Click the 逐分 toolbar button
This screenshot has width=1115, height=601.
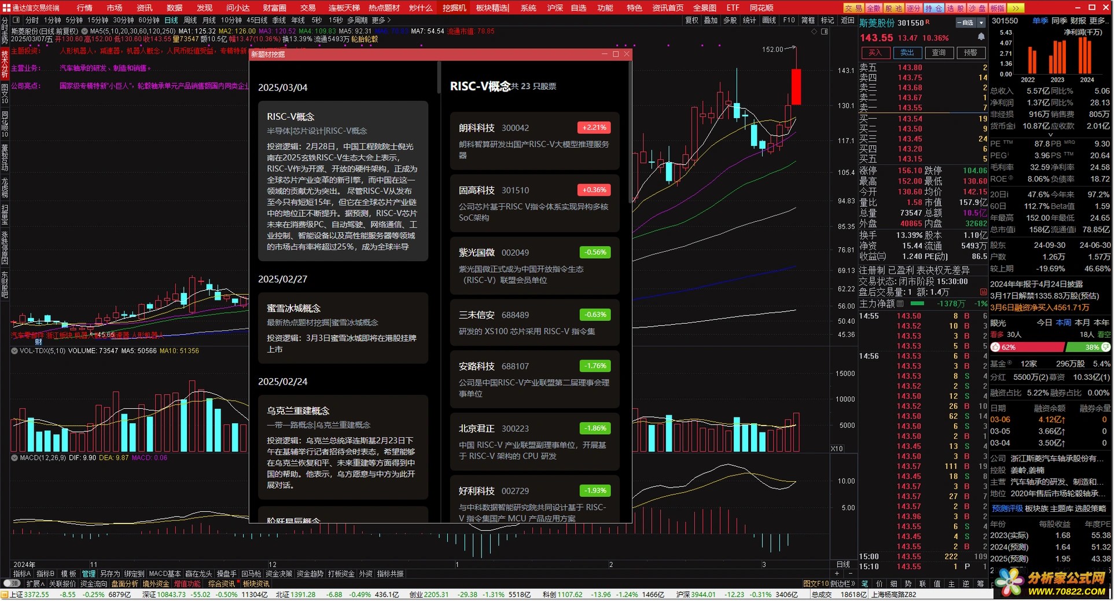click(x=914, y=8)
